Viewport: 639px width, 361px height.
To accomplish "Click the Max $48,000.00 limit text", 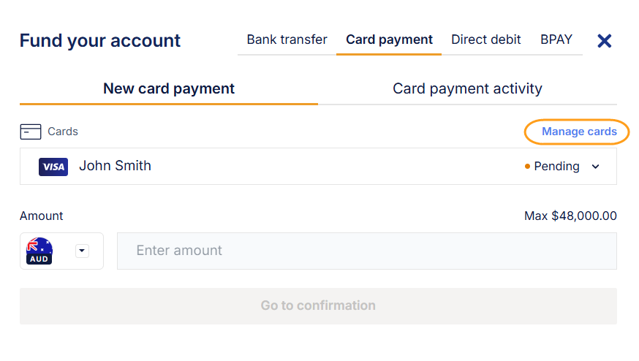I will point(570,216).
